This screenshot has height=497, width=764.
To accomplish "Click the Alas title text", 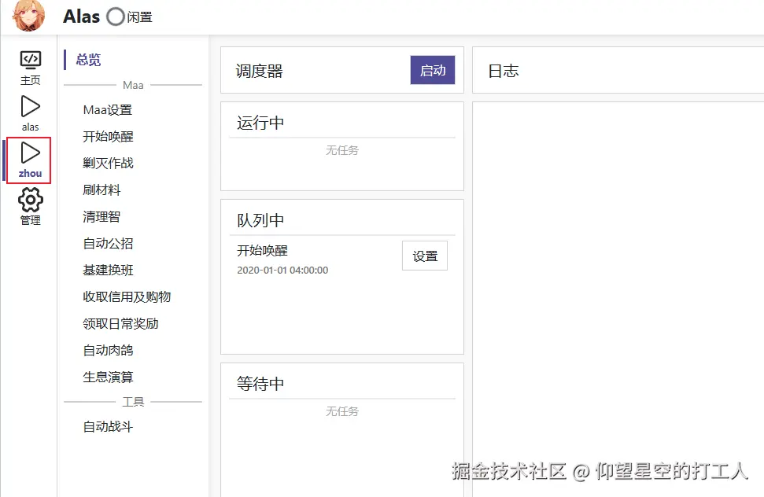I will click(81, 17).
